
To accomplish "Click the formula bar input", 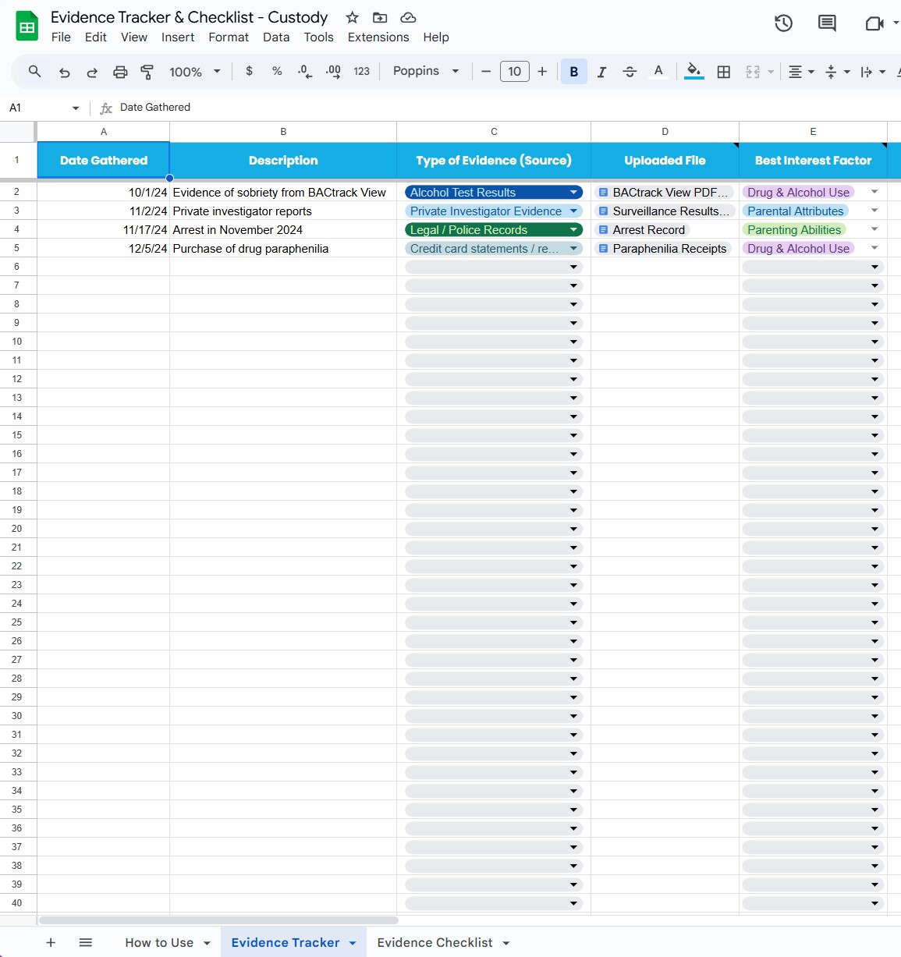I will [x=507, y=108].
